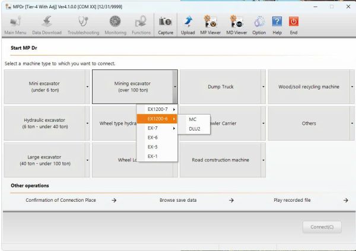Viewport: 356px width, 251px height.
Task: Open Browse save data
Action: 178,200
